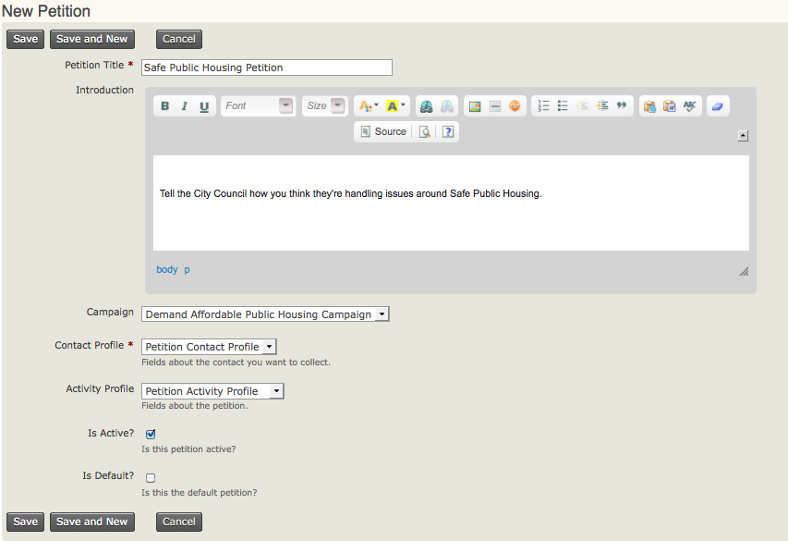Click the bottom Cancel button
The width and height of the screenshot is (788, 541).
point(179,522)
